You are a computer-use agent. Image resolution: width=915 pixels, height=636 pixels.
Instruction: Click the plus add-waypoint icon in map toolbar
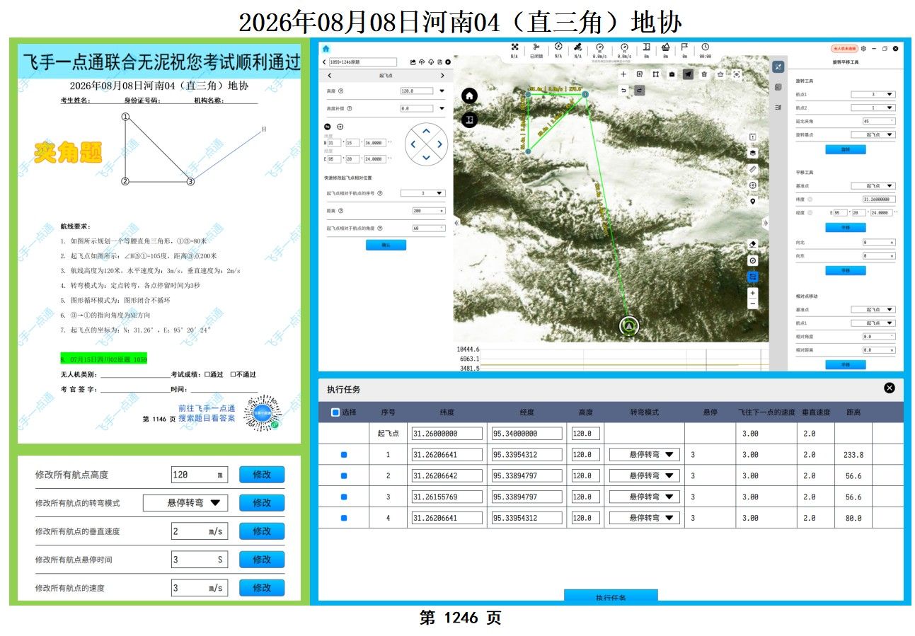pos(623,74)
